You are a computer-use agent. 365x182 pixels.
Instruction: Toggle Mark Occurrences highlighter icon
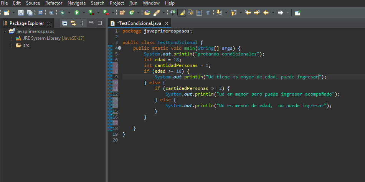pos(182,13)
